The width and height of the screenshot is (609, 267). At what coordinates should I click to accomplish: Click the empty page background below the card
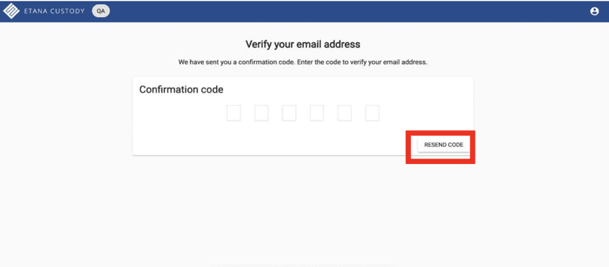click(303, 209)
